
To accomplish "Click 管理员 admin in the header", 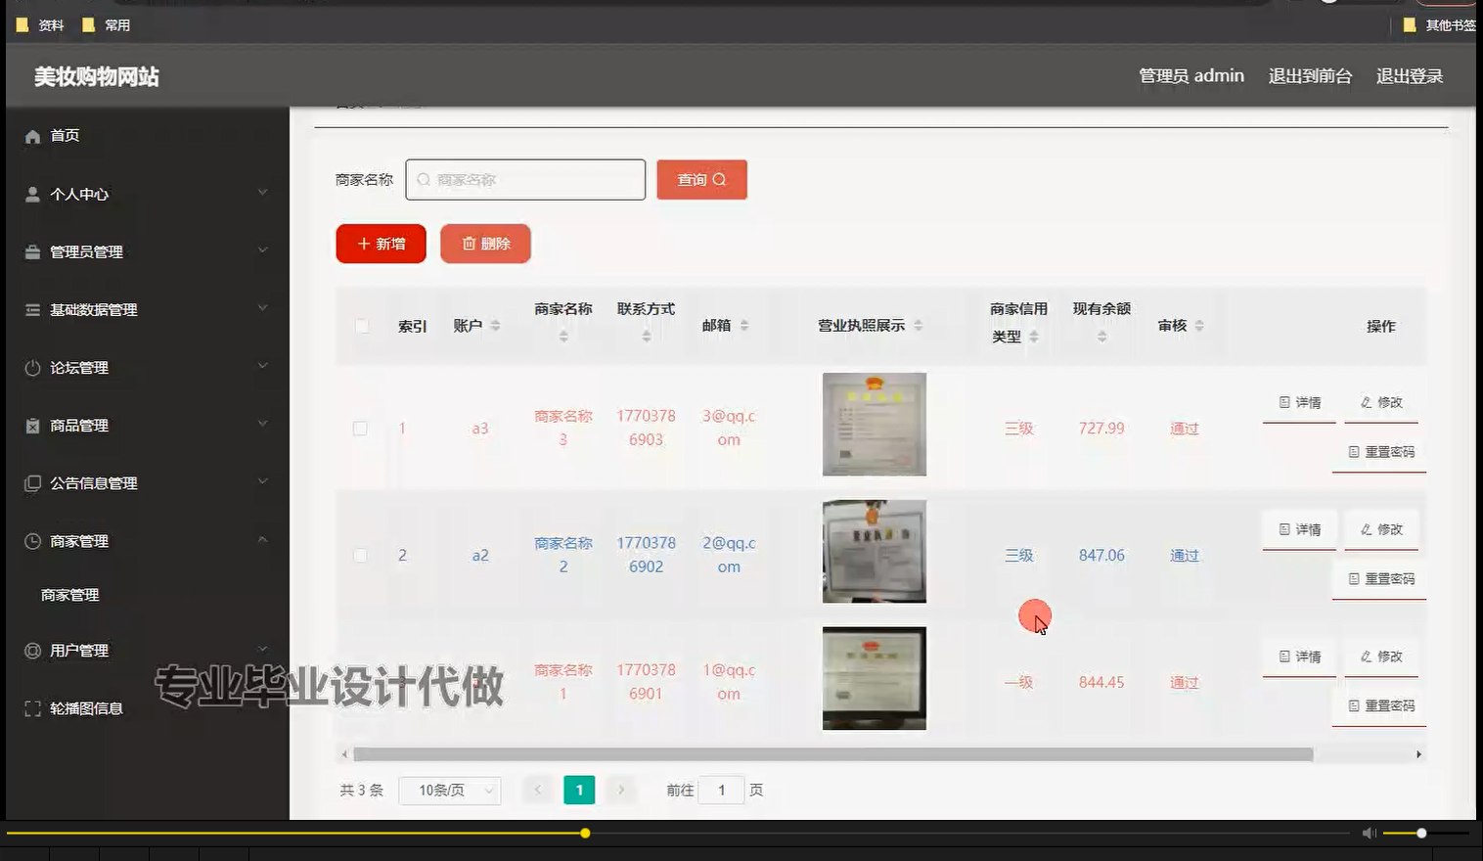I will click(x=1191, y=76).
